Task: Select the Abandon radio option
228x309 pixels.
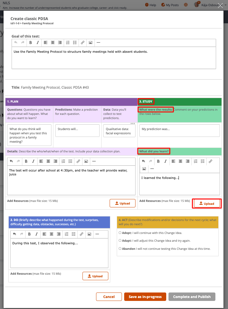Action: pyautogui.click(x=120, y=248)
